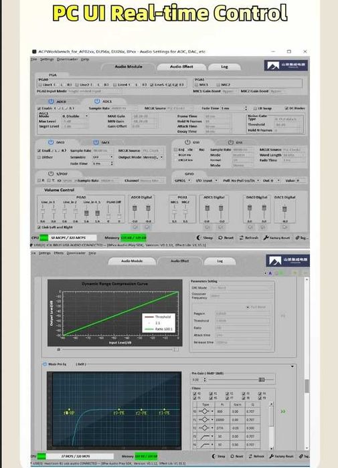Switch to Audio Effect tab in upper window
The height and width of the screenshot is (468, 338).
point(181,67)
